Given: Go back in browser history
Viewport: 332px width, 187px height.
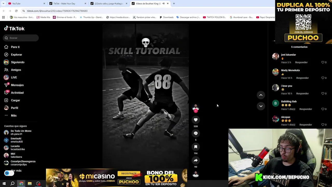Looking at the screenshot, I should 4,11.
